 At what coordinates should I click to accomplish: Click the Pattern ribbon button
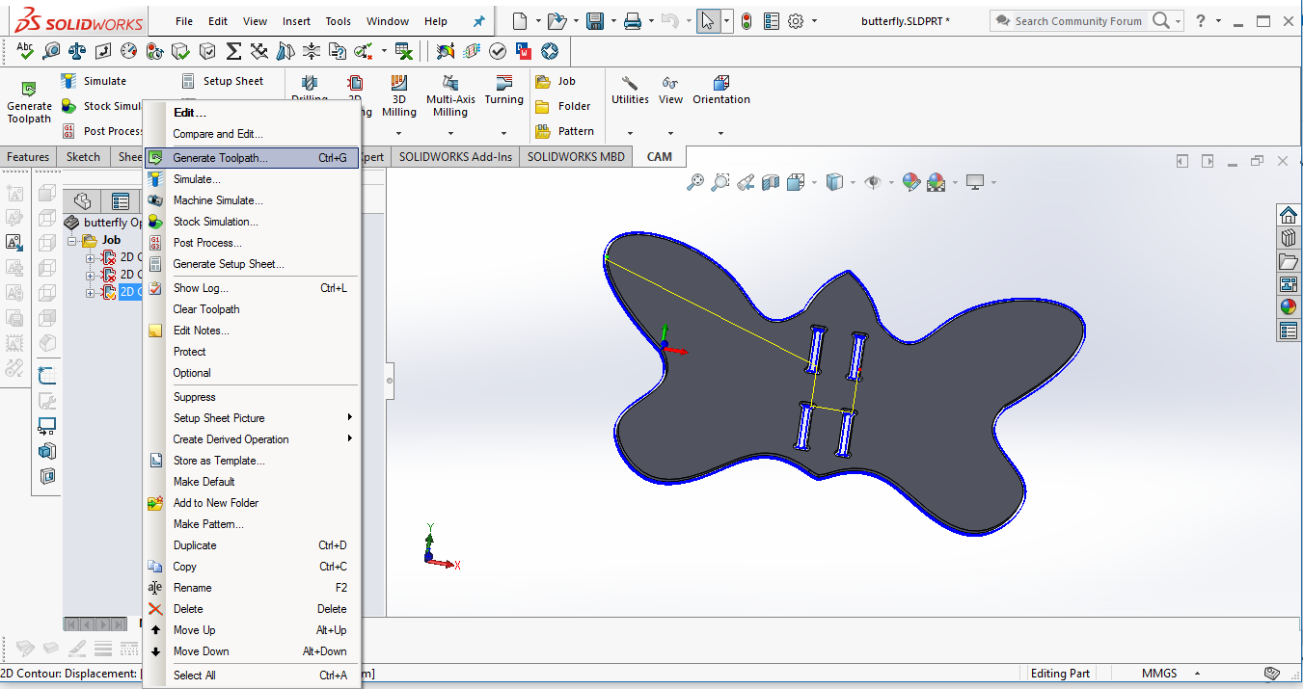tap(564, 131)
